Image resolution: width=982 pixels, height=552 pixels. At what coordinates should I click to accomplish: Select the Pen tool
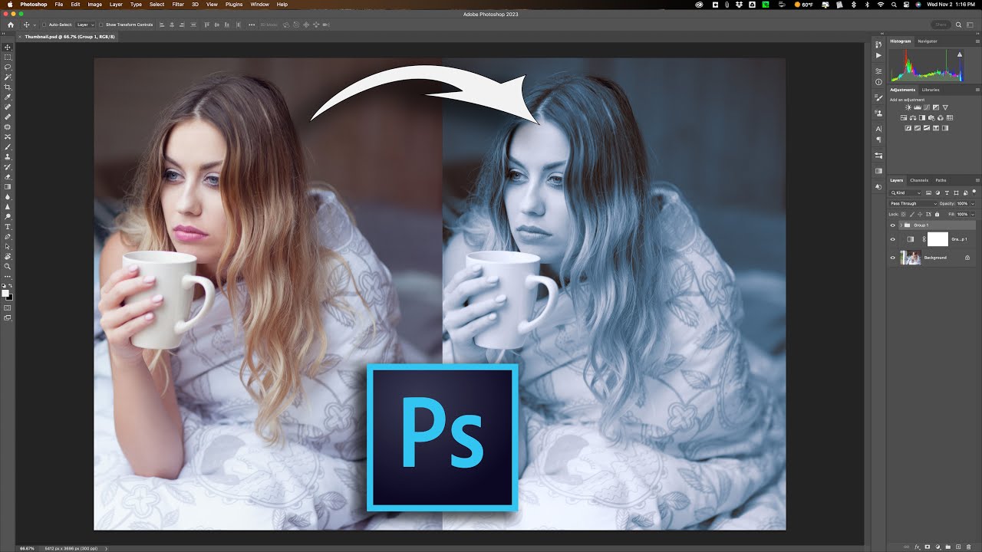pyautogui.click(x=8, y=236)
